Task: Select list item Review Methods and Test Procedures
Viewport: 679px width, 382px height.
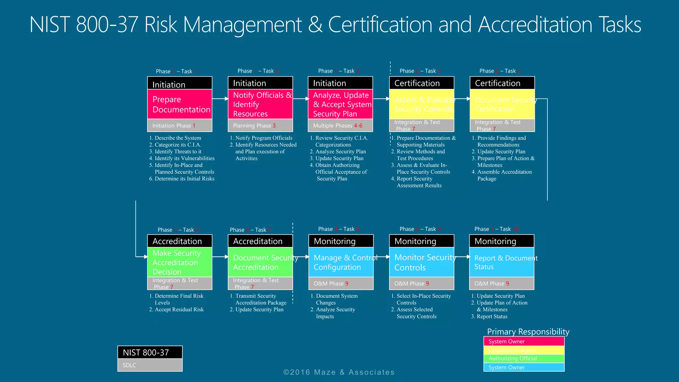Action: 418,155
